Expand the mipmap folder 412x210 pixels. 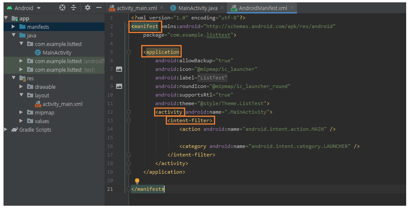tap(21, 112)
